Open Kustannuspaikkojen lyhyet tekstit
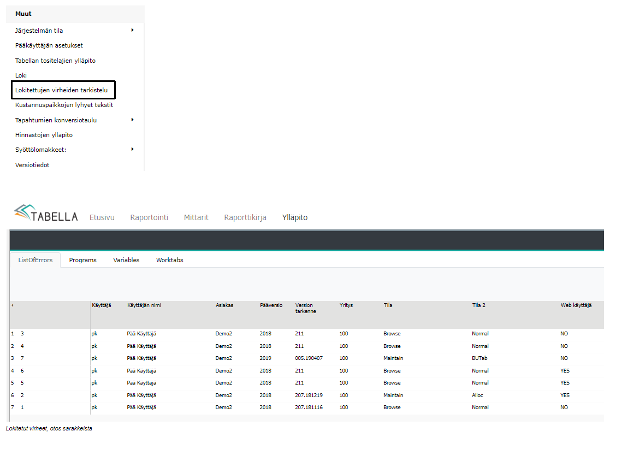This screenshot has width=622, height=449. point(64,105)
